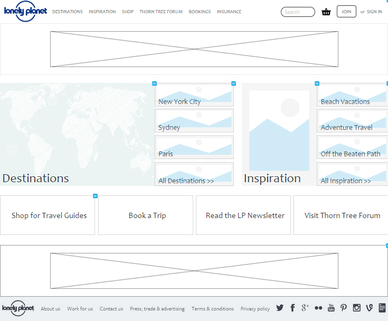The width and height of the screenshot is (388, 321).
Task: Click the Vine icon in footer
Action: [370, 308]
